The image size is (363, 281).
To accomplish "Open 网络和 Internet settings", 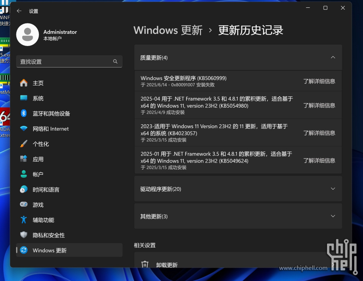I will (69, 129).
